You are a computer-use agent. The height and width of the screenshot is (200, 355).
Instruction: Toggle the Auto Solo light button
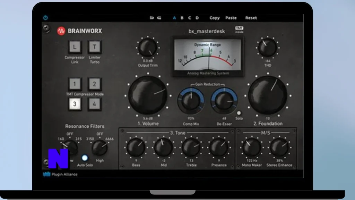click(x=85, y=158)
